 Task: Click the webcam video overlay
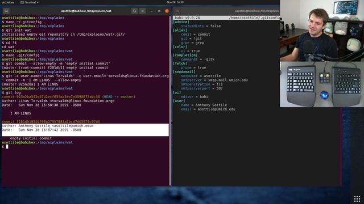point(322,30)
